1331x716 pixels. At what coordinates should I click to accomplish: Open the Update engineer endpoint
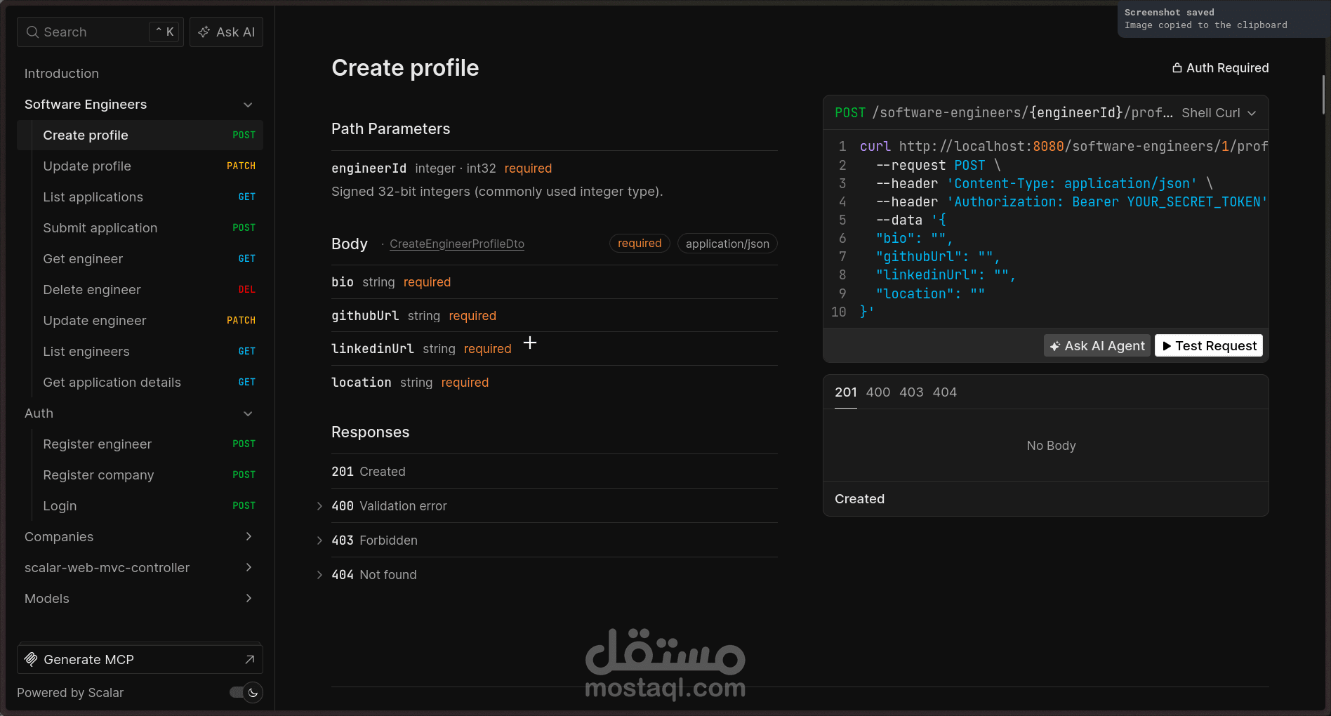coord(140,321)
